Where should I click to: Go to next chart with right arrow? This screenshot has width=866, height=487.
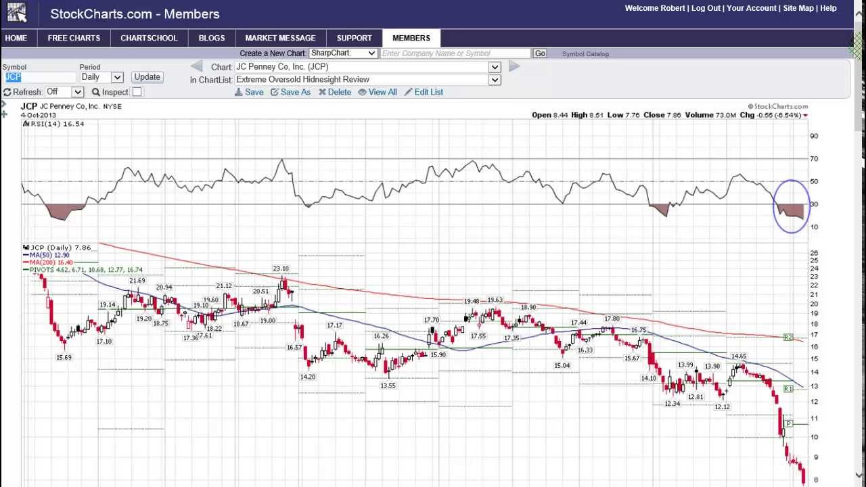pyautogui.click(x=514, y=66)
